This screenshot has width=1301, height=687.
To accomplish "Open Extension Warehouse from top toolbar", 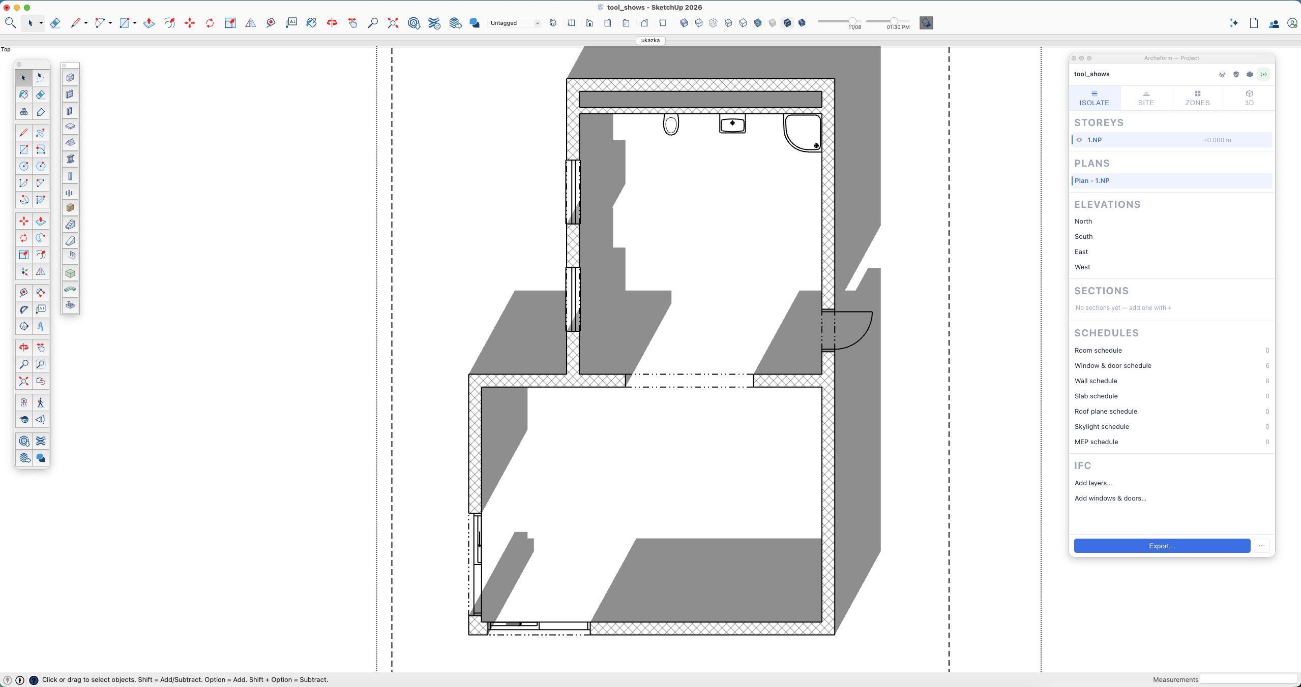I will pyautogui.click(x=434, y=23).
